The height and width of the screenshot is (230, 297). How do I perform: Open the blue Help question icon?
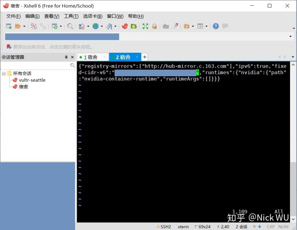coord(216,26)
